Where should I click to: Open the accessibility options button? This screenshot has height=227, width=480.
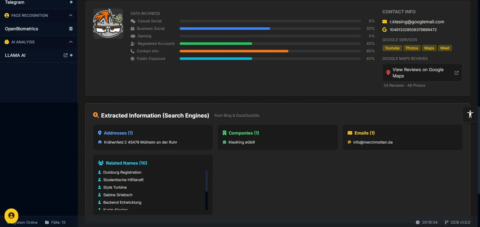(x=470, y=114)
